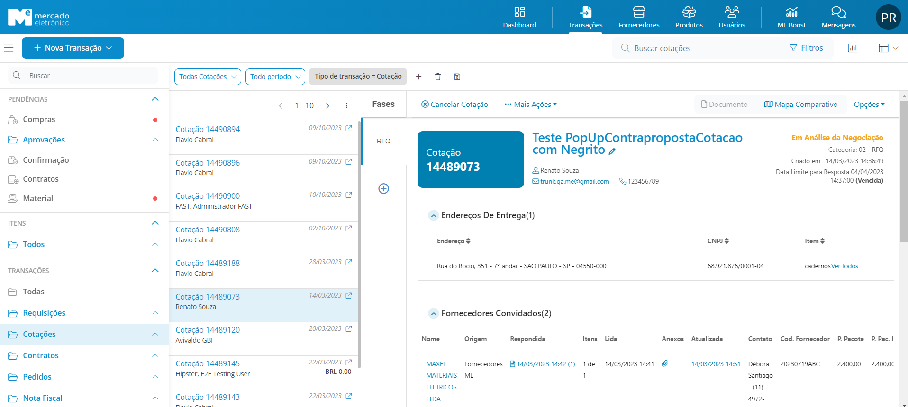Open the list's three-dot options menu
This screenshot has height=407, width=908.
click(x=346, y=106)
